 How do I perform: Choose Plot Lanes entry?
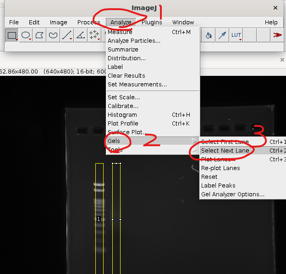coord(243,160)
